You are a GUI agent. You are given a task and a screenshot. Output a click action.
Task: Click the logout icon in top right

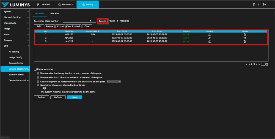pyautogui.click(x=265, y=4)
